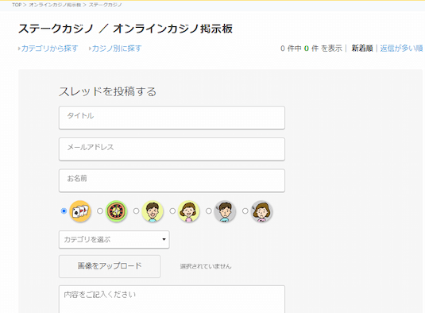Pick the smiling boy avatar icon
The width and height of the screenshot is (425, 313).
pyautogui.click(x=153, y=211)
